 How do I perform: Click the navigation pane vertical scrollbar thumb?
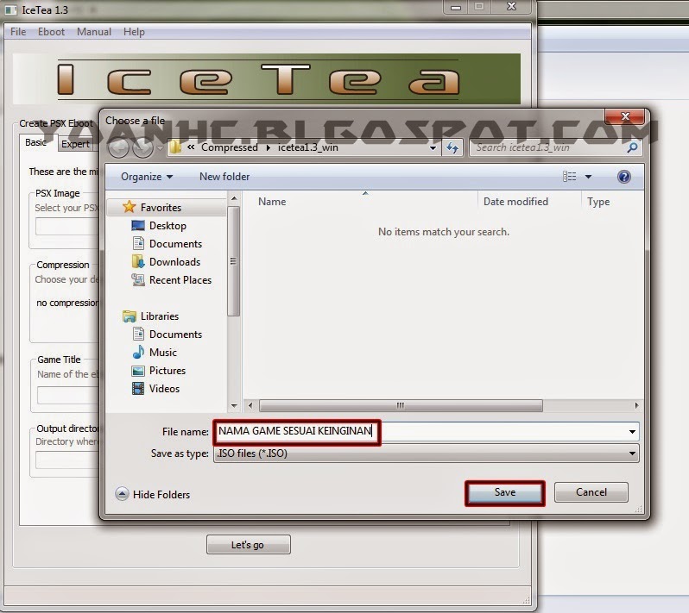tap(234, 261)
